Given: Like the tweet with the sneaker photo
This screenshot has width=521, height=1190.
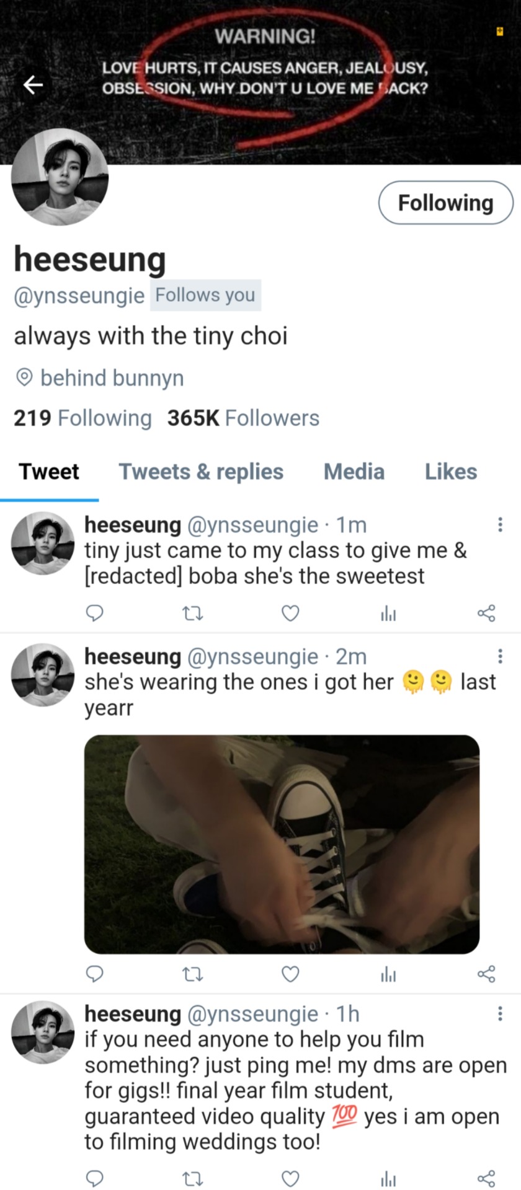Looking at the screenshot, I should 290,974.
